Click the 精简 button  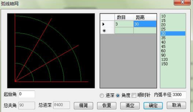[x=83, y=105]
